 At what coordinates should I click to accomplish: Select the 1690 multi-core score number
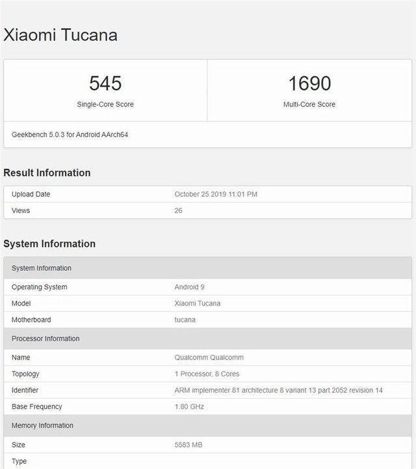pyautogui.click(x=309, y=83)
